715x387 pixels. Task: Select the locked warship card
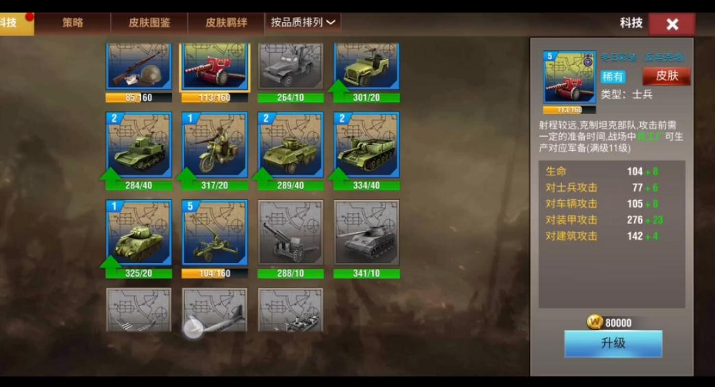pos(290,310)
